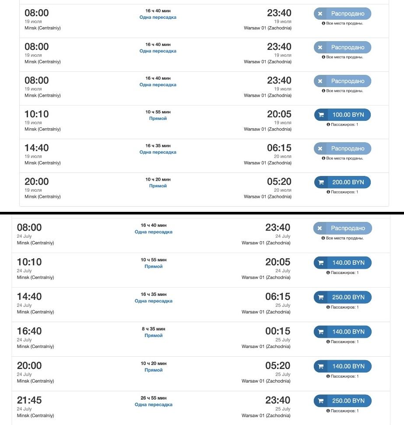Image resolution: width=404 pixels, height=425 pixels.
Task: Buy the 100.00 BYN ticket at 10:10
Action: [x=342, y=115]
